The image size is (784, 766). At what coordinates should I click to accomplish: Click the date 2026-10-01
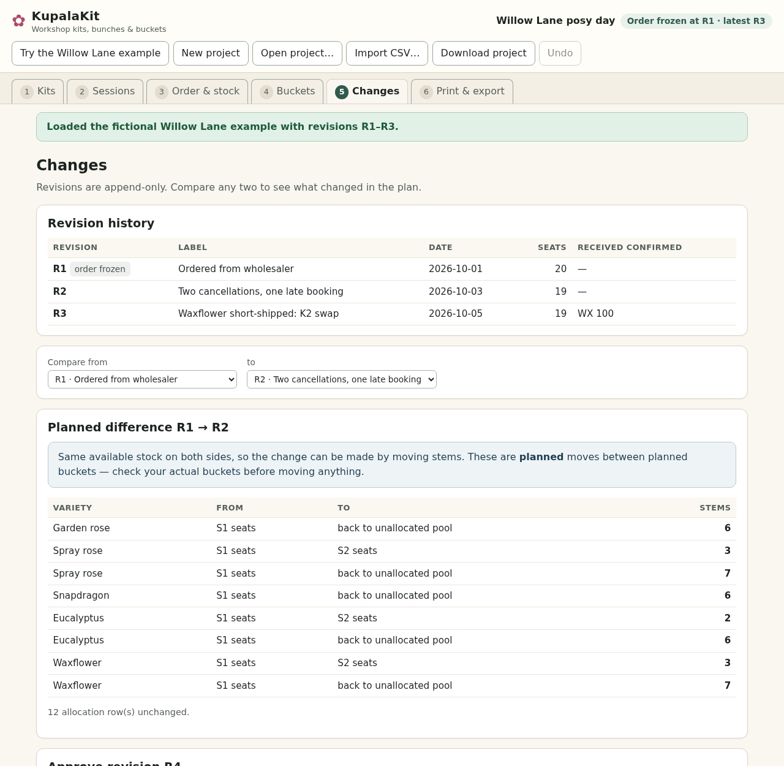(x=456, y=269)
